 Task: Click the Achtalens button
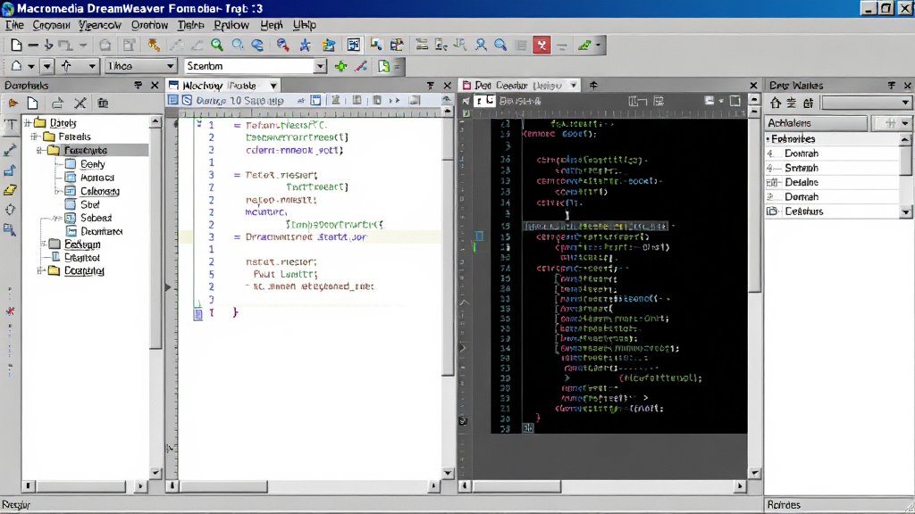point(817,123)
